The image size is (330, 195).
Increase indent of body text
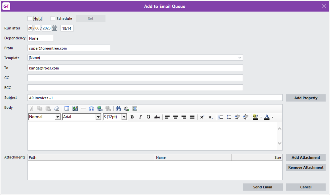(x=246, y=117)
